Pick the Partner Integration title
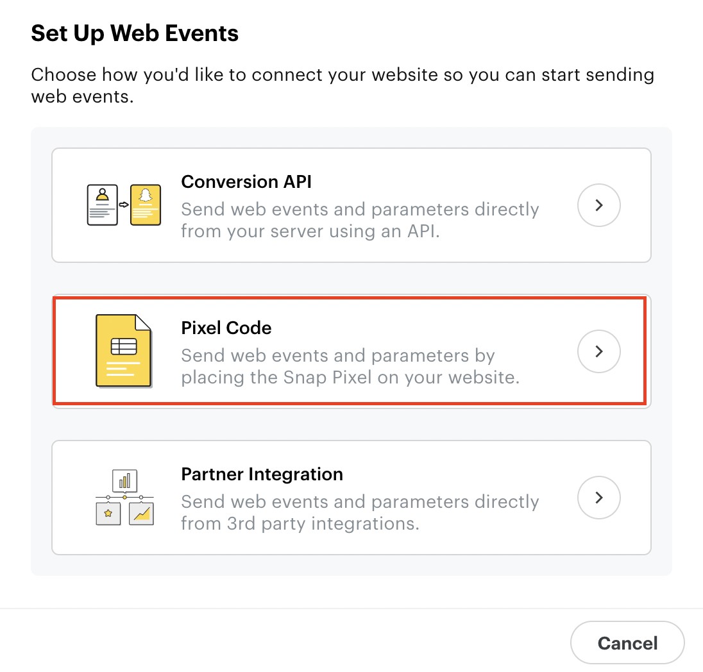The image size is (703, 672). tap(262, 475)
